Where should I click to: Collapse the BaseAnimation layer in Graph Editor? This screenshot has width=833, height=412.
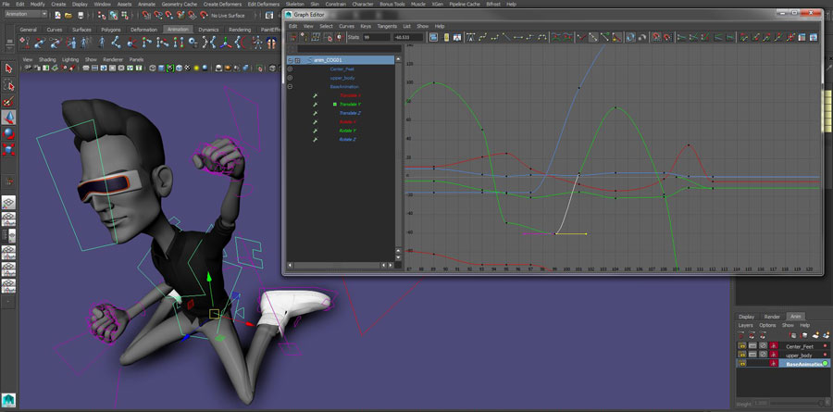coord(290,87)
